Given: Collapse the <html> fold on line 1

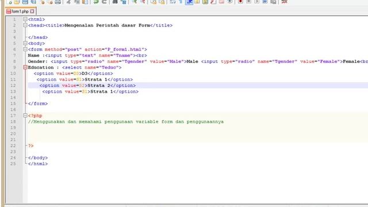Looking at the screenshot, I should click(x=25, y=19).
